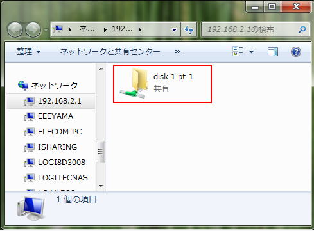Select the ISHARING computer

pos(57,147)
